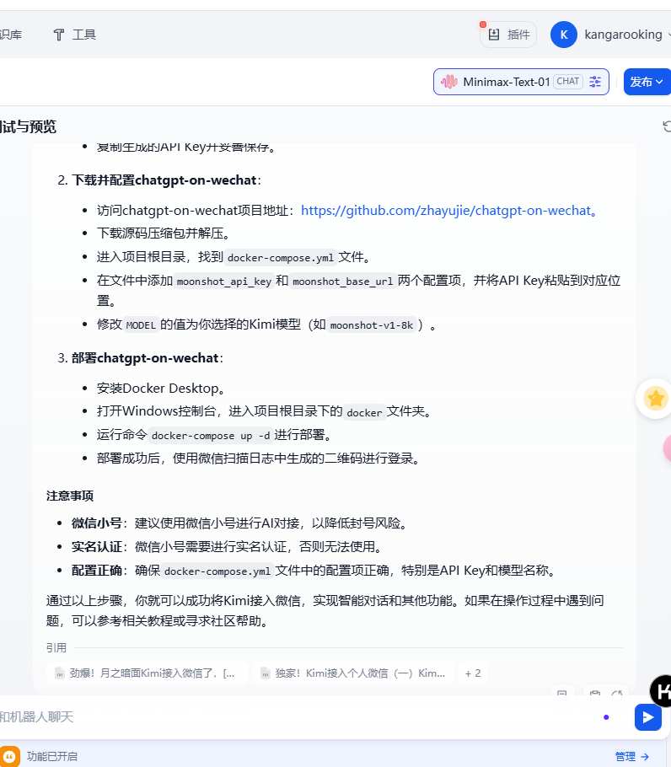671x767 pixels.
Task: Open the Minimax-Text-01 model selector
Action: pos(521,82)
